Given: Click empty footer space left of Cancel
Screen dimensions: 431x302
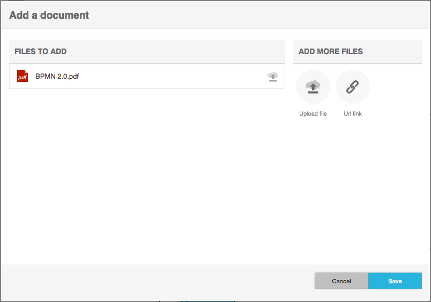Looking at the screenshot, I should (161, 281).
